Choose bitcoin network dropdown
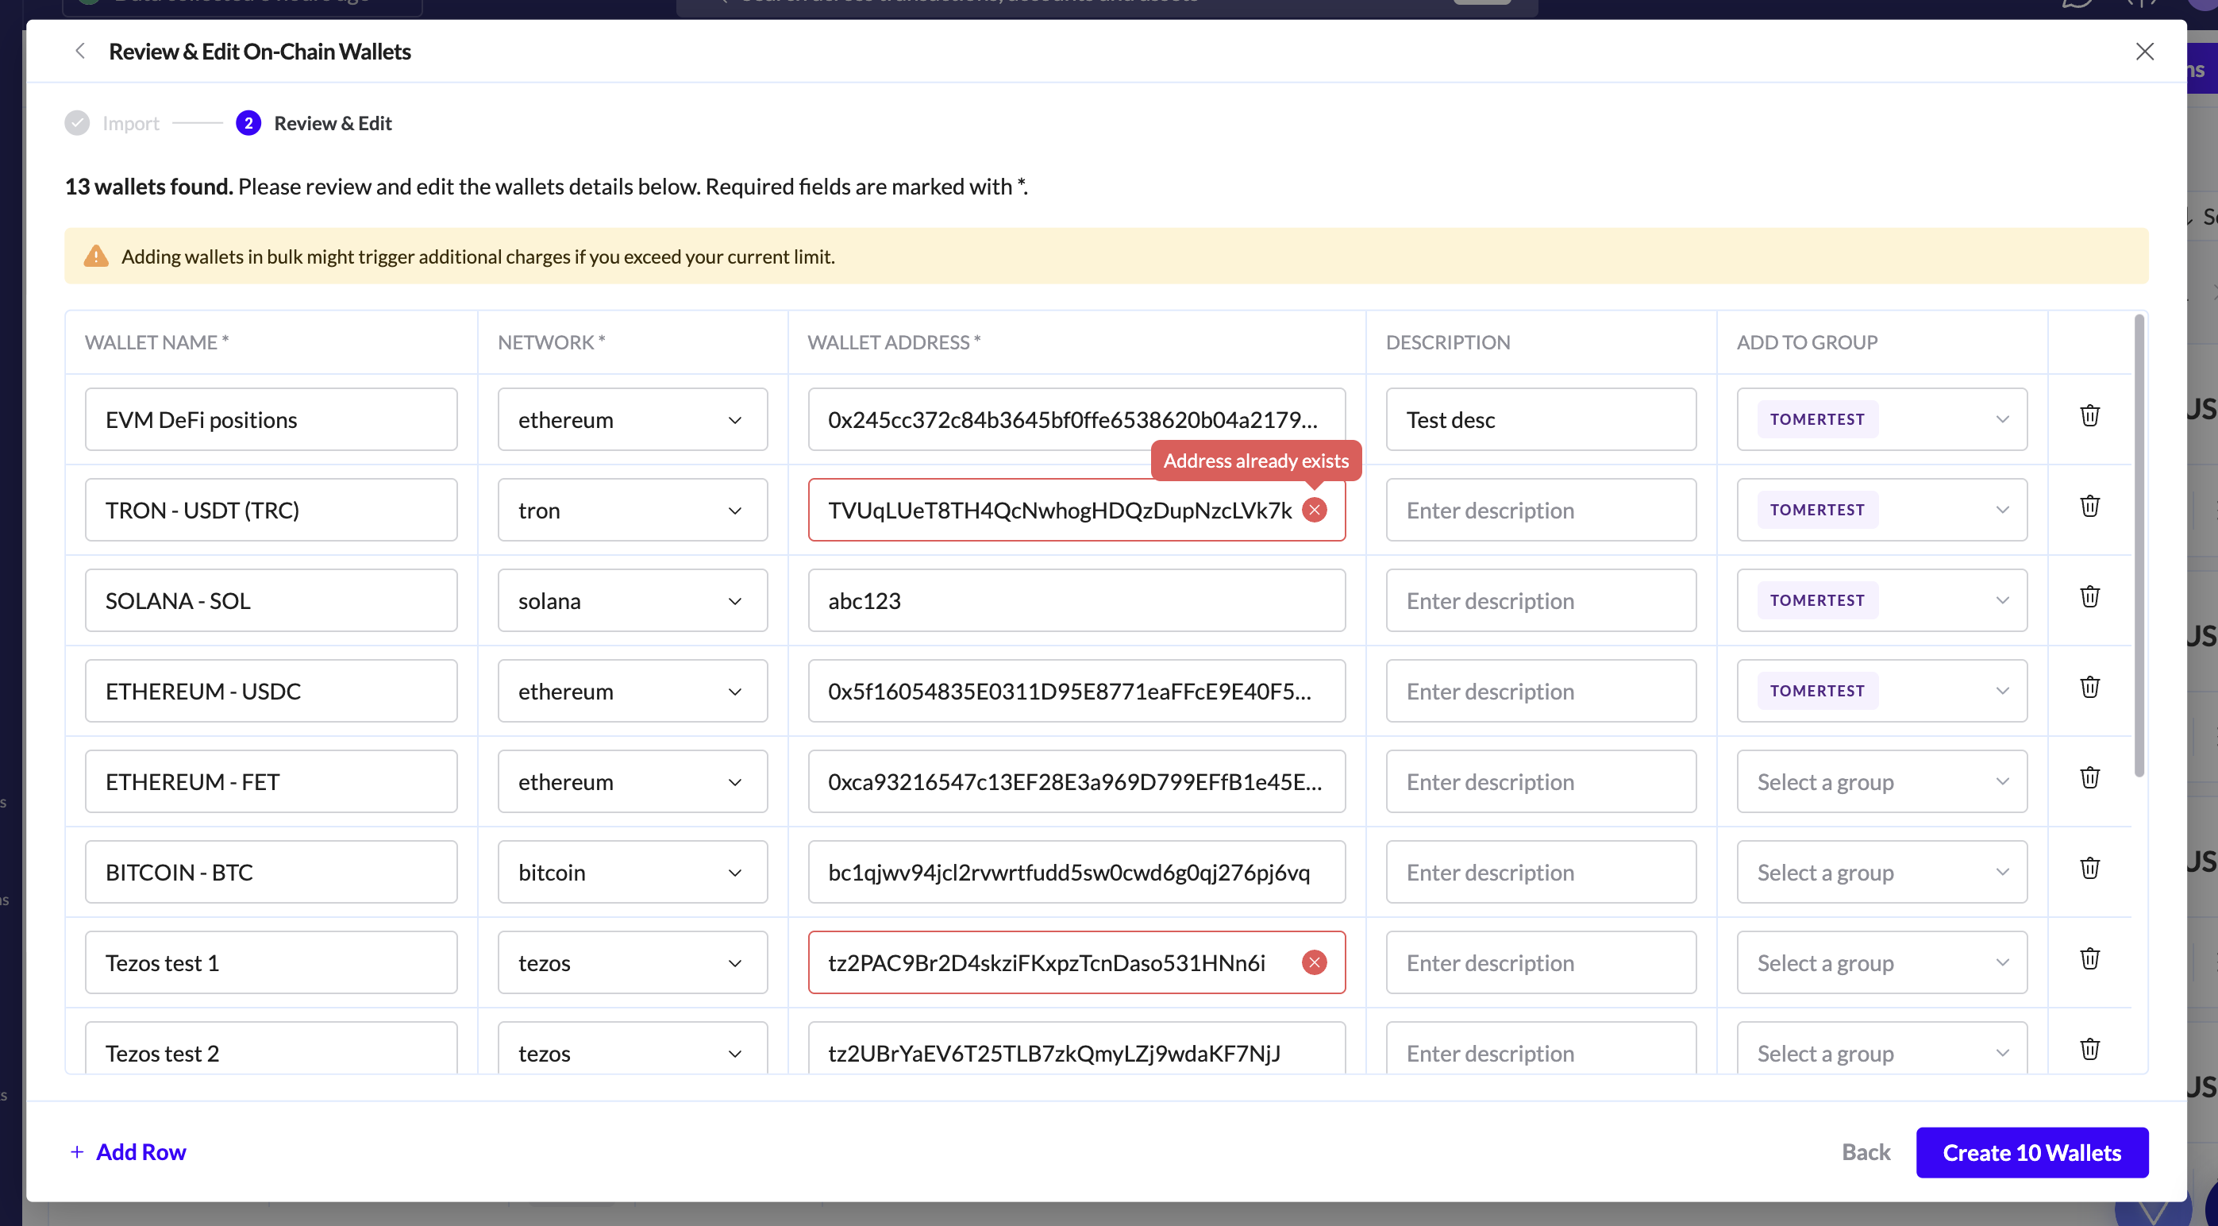The height and width of the screenshot is (1226, 2218). click(x=632, y=872)
